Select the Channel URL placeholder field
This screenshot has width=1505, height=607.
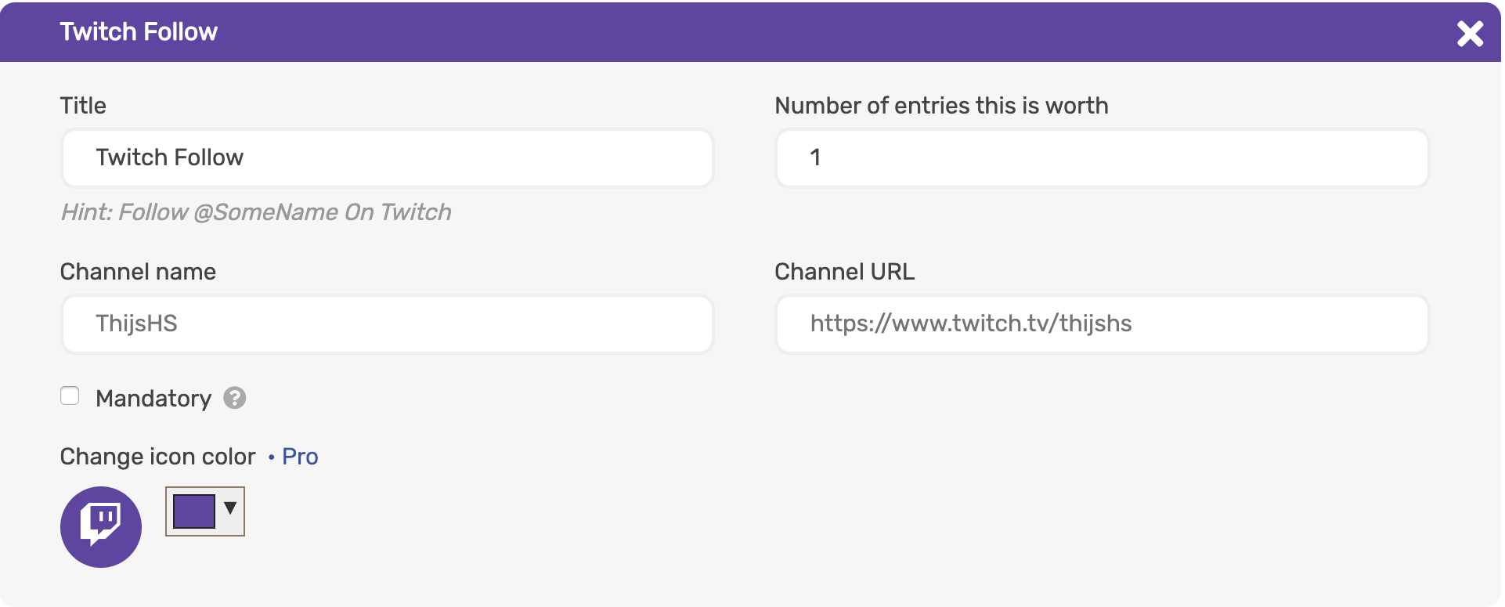tap(1101, 323)
